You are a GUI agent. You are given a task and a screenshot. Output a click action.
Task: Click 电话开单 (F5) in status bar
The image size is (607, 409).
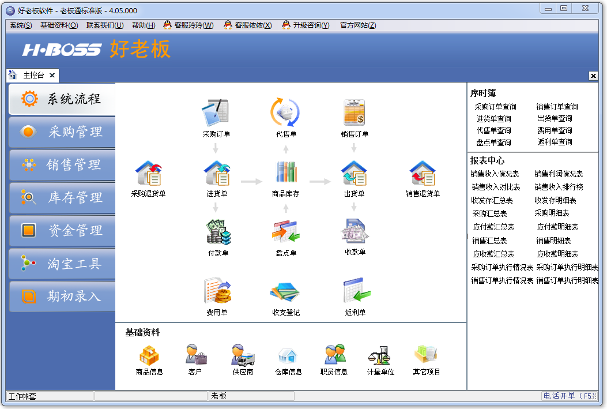tap(570, 396)
